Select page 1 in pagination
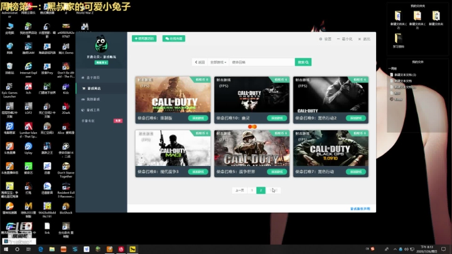 point(252,190)
